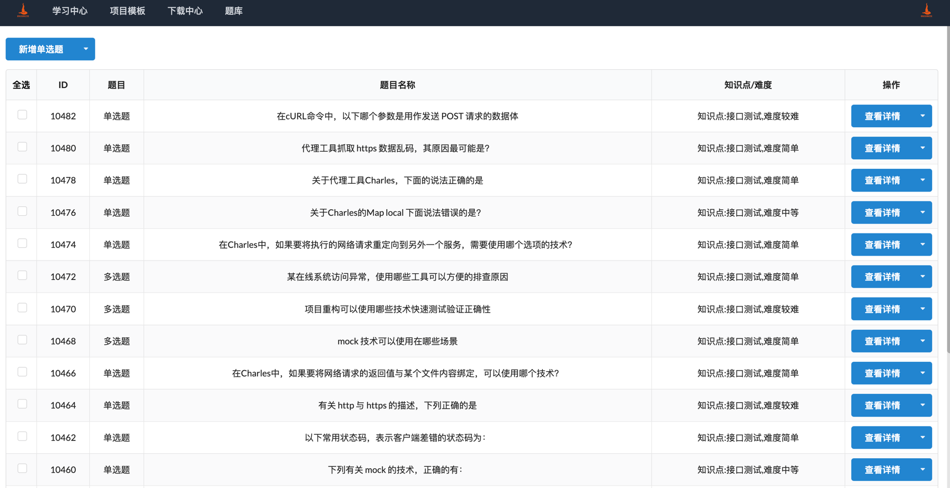Click the 全选 column header

coord(21,85)
